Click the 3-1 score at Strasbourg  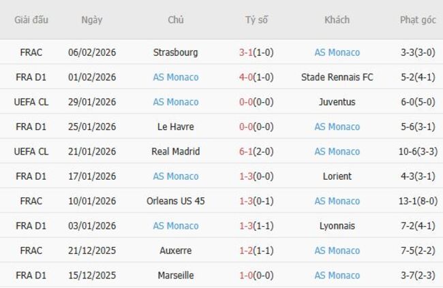[247, 52]
